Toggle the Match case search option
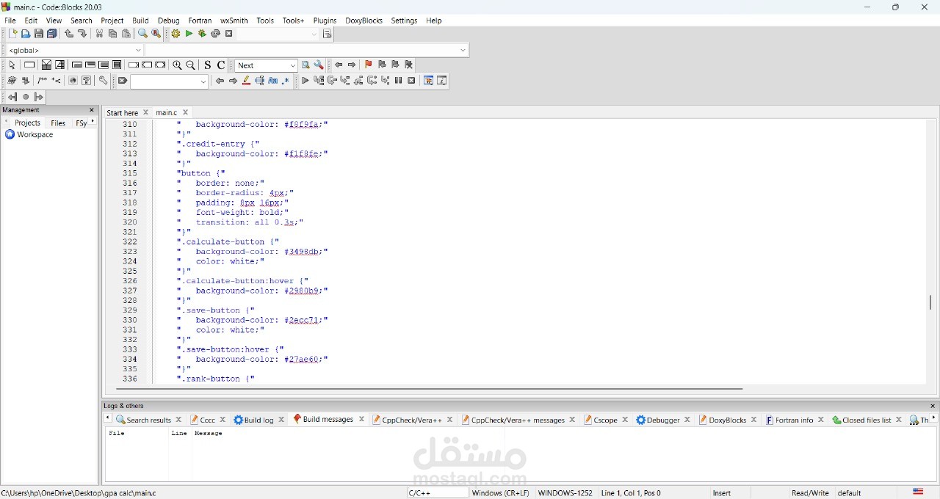This screenshot has height=499, width=940. (273, 81)
